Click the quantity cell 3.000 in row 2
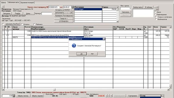 click(x=28, y=35)
